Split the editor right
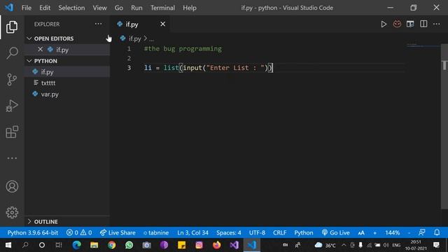The height and width of the screenshot is (252, 448). click(x=423, y=24)
